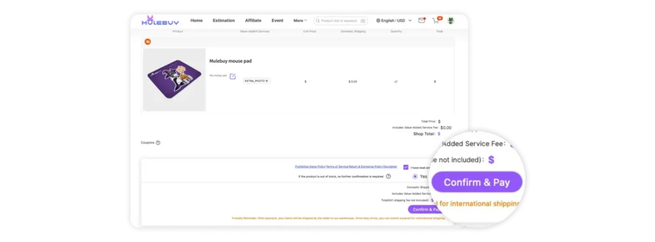Viewport: 655px width, 242px height.
Task: Open the Terms of Service link
Action: point(337,167)
